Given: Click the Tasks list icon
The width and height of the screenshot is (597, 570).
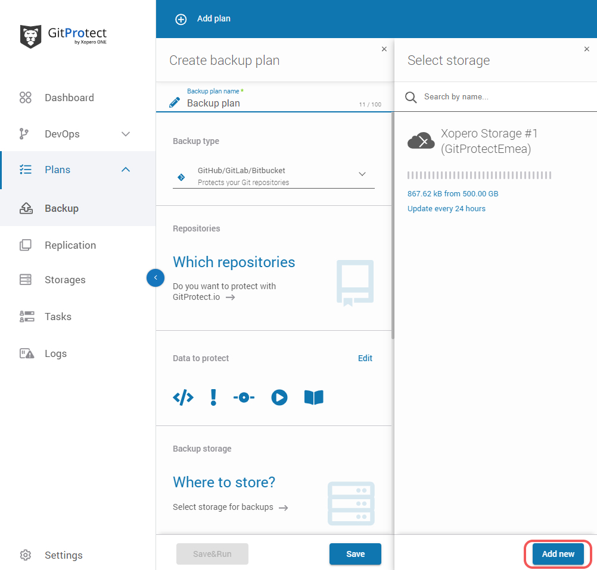Looking at the screenshot, I should (x=27, y=317).
